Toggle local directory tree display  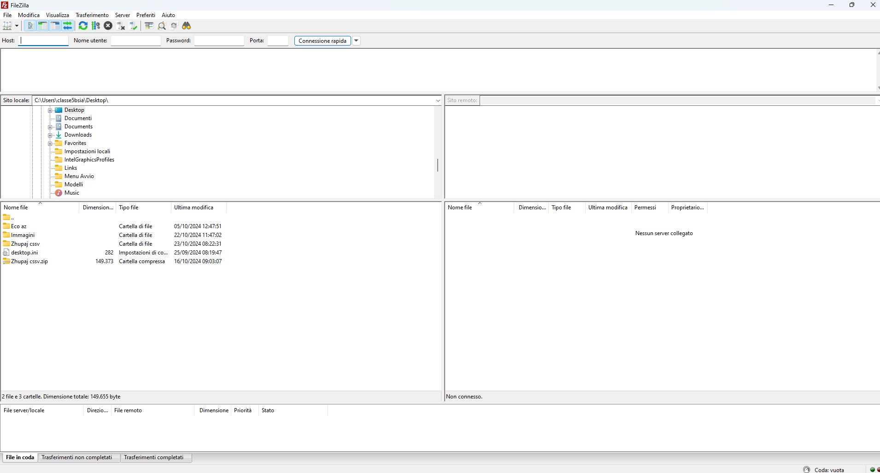click(42, 26)
